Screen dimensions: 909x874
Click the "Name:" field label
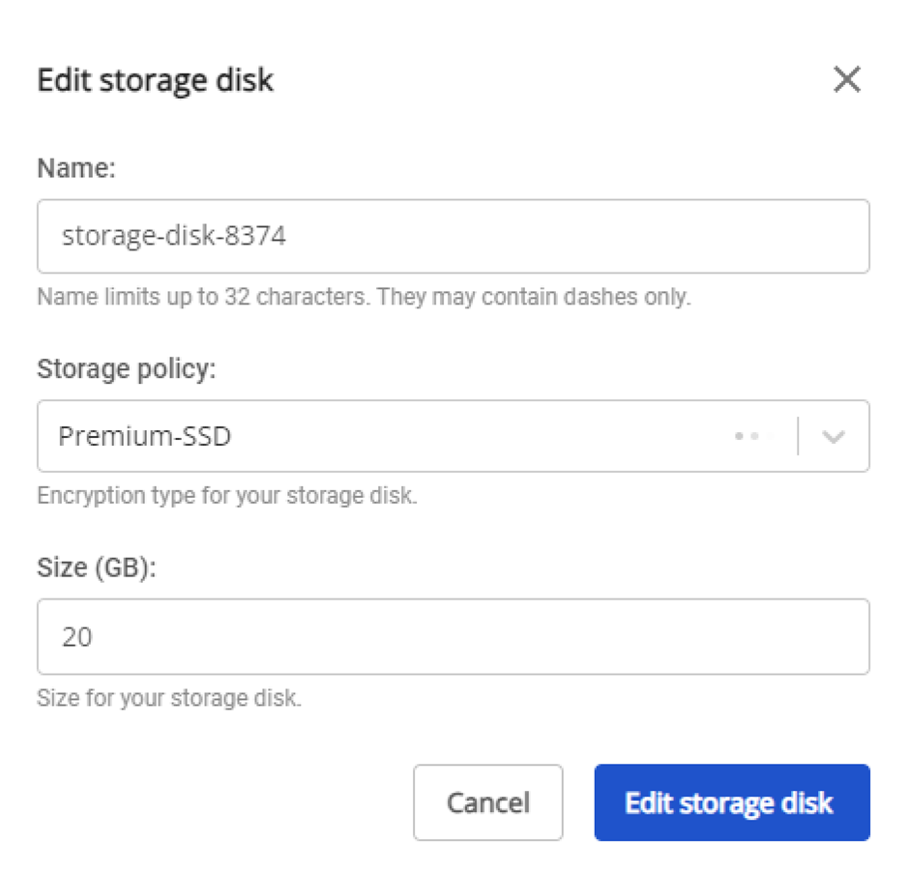pyautogui.click(x=75, y=168)
